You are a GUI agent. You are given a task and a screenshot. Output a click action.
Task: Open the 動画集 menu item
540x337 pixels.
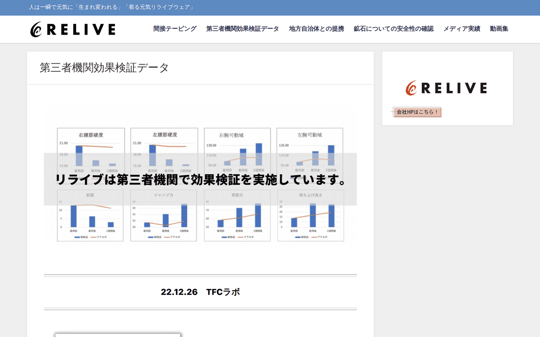499,29
